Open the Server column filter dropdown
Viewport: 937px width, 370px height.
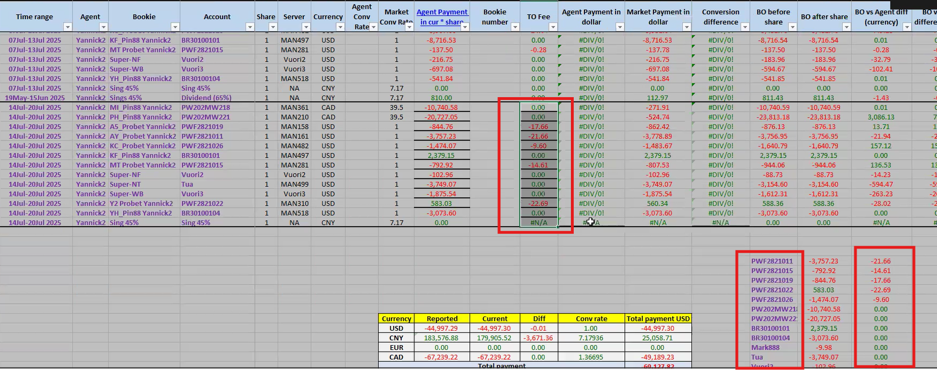coord(306,27)
